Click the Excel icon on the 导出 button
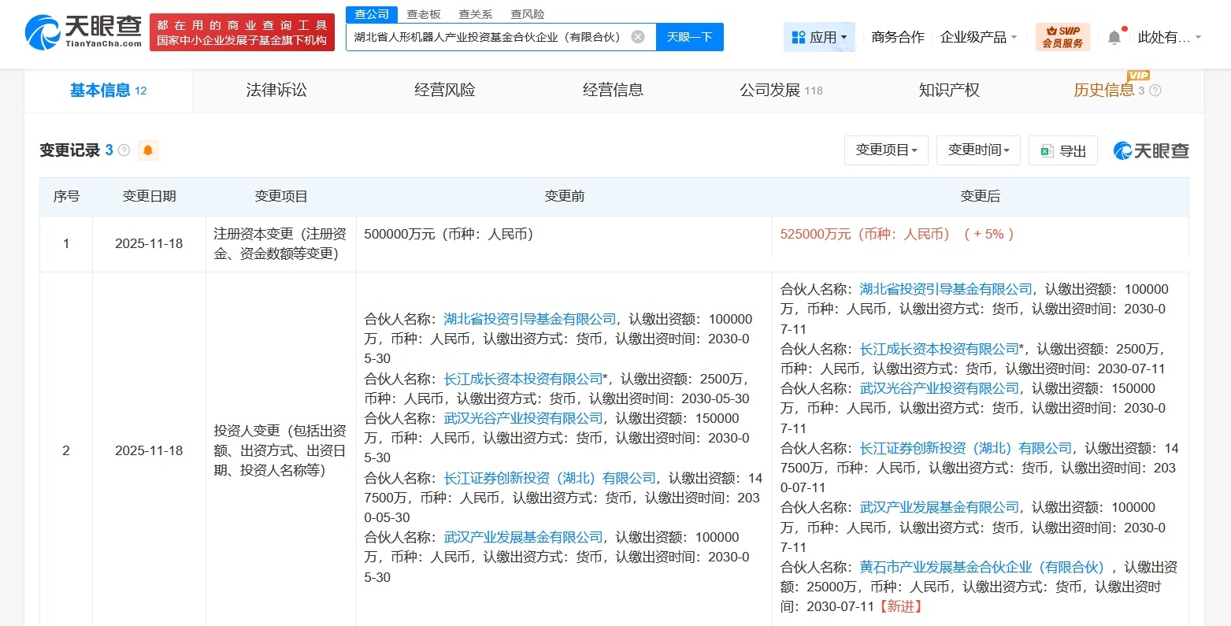 click(1047, 150)
